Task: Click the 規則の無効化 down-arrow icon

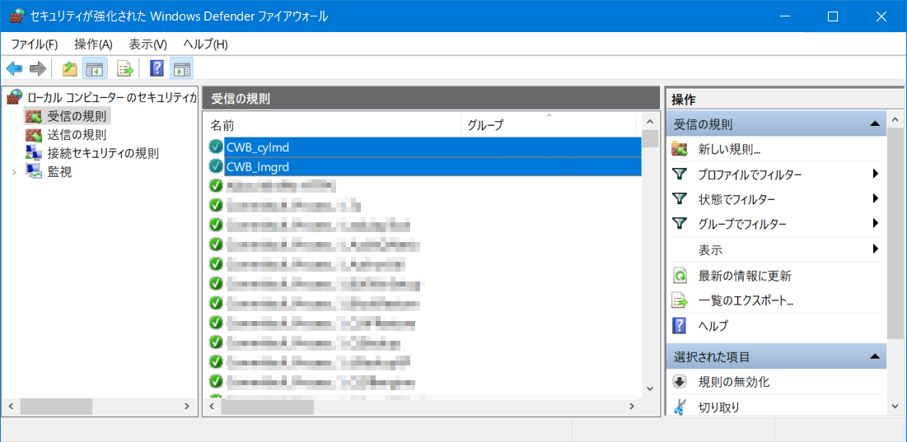Action: point(680,382)
